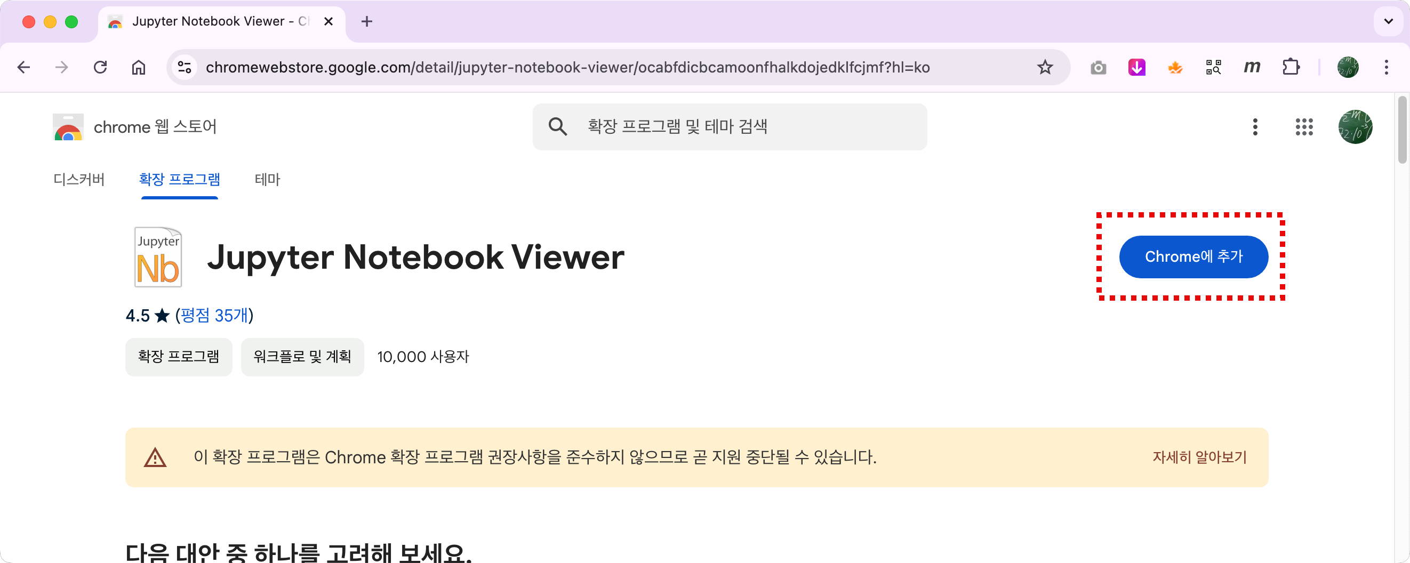This screenshot has width=1410, height=563.
Task: Open the italic m extension
Action: 1252,67
